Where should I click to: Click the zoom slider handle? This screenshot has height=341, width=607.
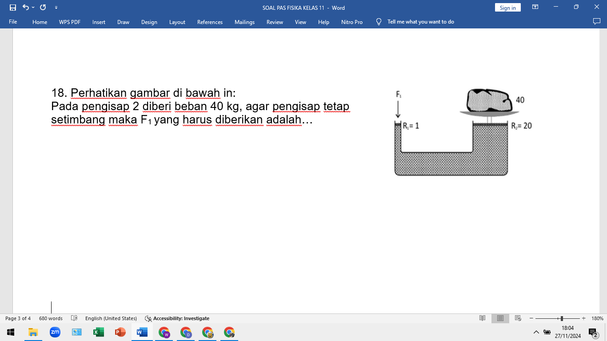(x=562, y=318)
